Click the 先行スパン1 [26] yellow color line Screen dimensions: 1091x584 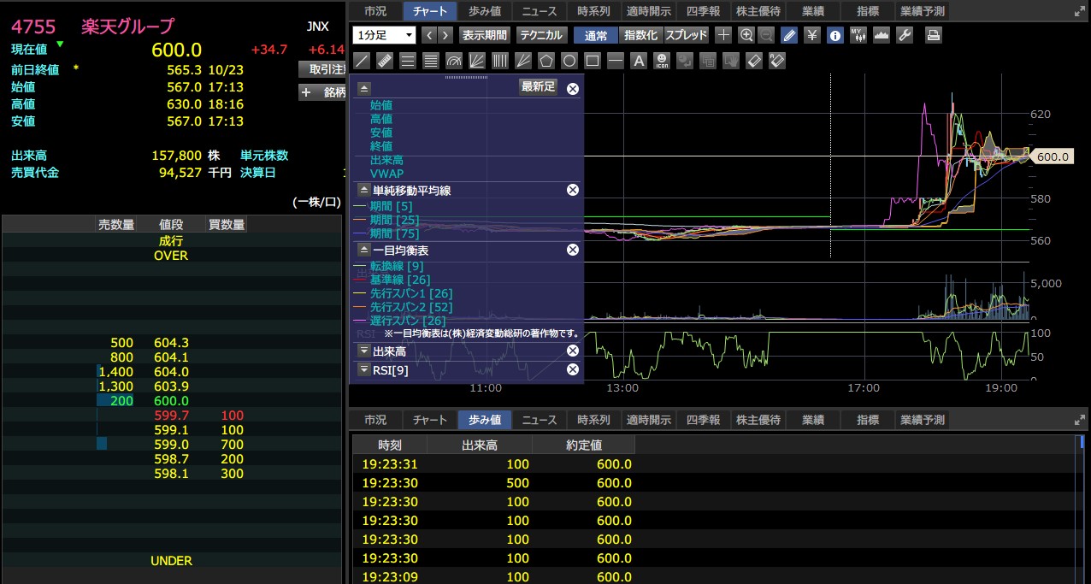click(359, 293)
